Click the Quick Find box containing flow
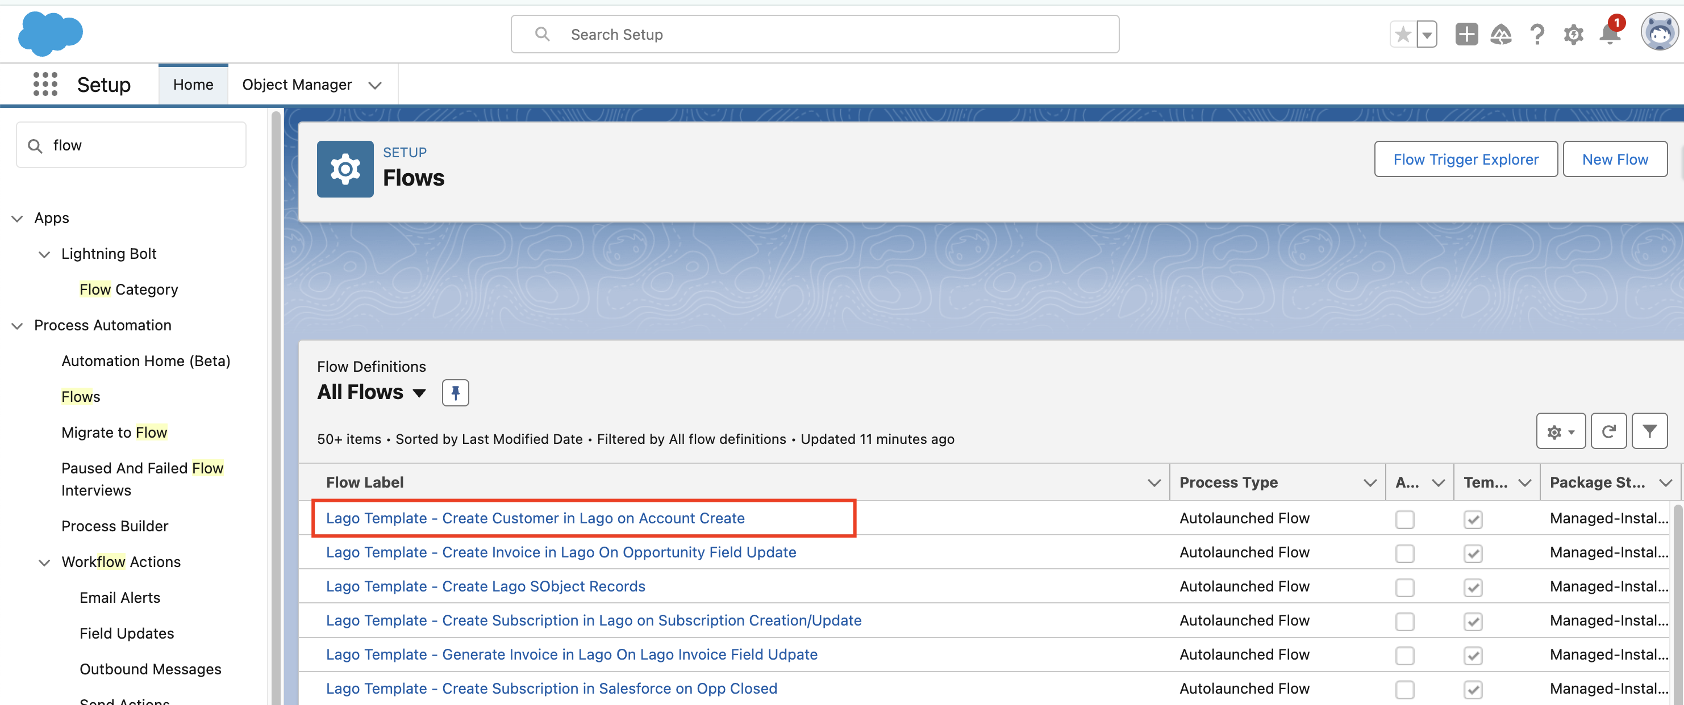 (x=131, y=145)
